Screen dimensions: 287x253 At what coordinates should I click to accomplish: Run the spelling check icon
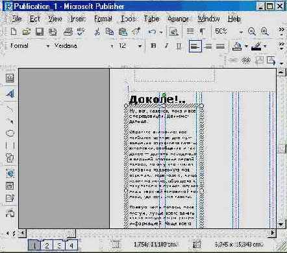(81, 32)
